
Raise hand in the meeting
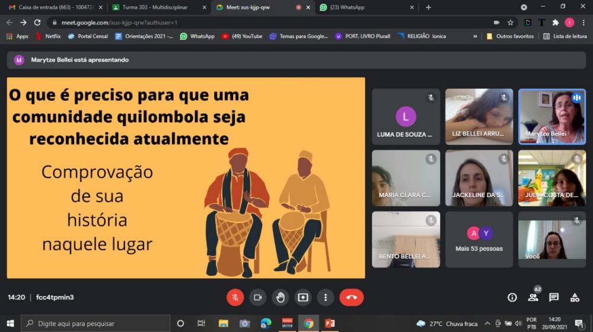point(280,297)
